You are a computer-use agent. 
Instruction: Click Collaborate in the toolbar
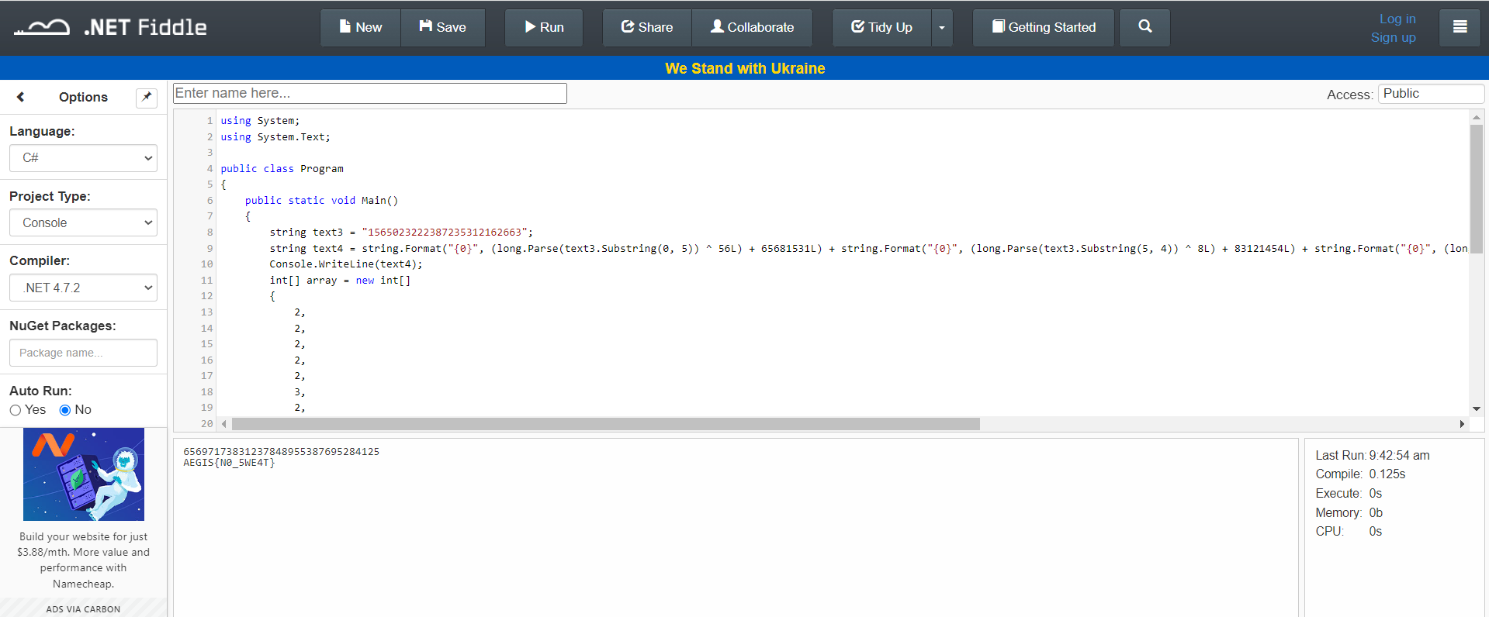[752, 27]
